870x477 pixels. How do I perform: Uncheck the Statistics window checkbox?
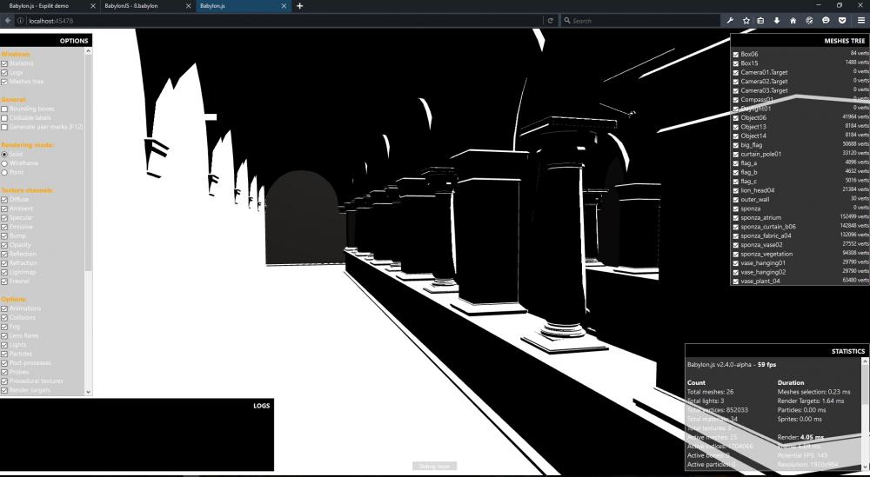4,63
